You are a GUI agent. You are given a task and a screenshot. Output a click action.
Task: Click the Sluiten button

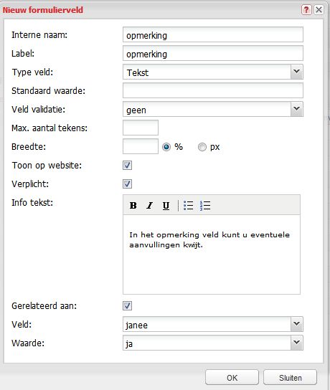pyautogui.click(x=290, y=378)
